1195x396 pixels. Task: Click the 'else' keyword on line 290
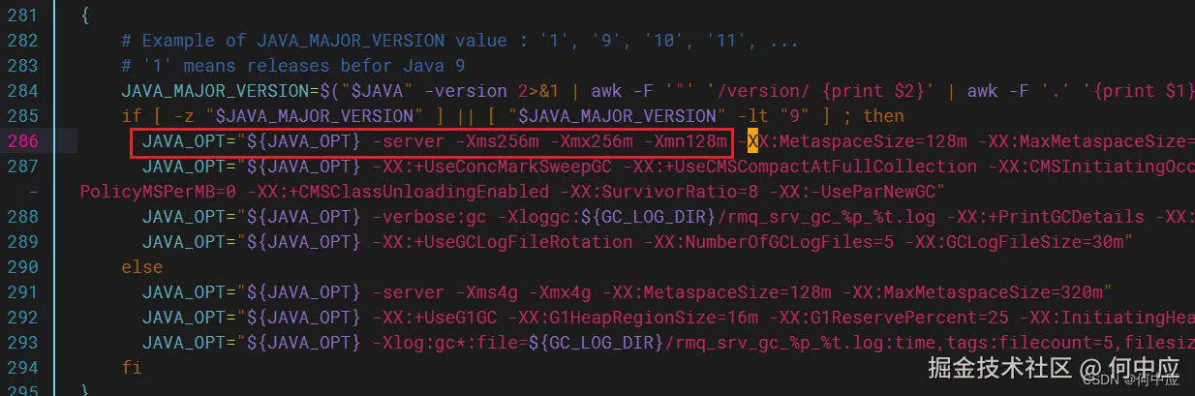(141, 267)
